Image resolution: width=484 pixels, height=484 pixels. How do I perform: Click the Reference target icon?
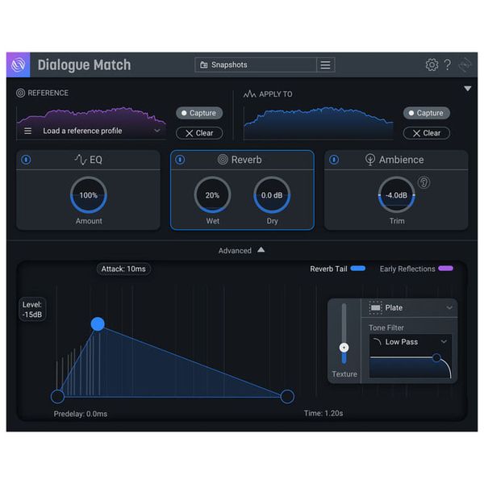pos(20,93)
